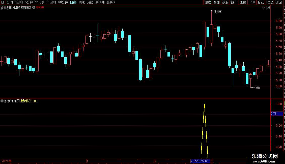Switch to the 分时 intraday view
The image size is (285, 164).
coord(10,2)
